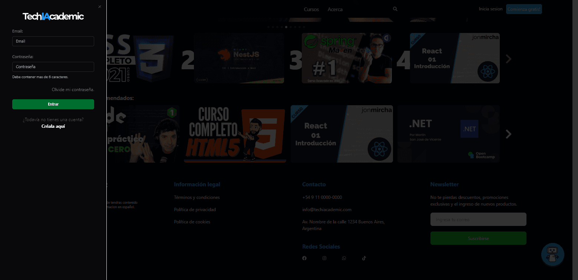This screenshot has width=578, height=280.
Task: Advance the top ranking carousel with its right chevron
Action: tap(509, 59)
